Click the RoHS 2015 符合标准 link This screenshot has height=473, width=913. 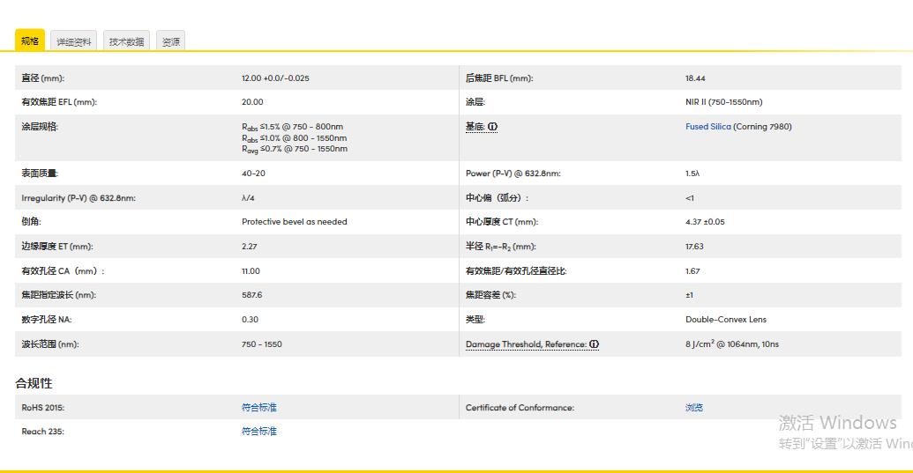[x=259, y=407]
